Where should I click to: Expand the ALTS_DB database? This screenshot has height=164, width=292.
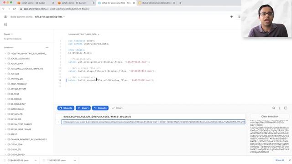(5, 74)
